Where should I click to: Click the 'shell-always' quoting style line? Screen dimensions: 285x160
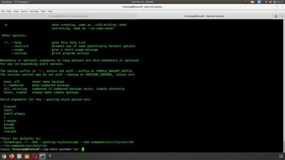pos(14,114)
